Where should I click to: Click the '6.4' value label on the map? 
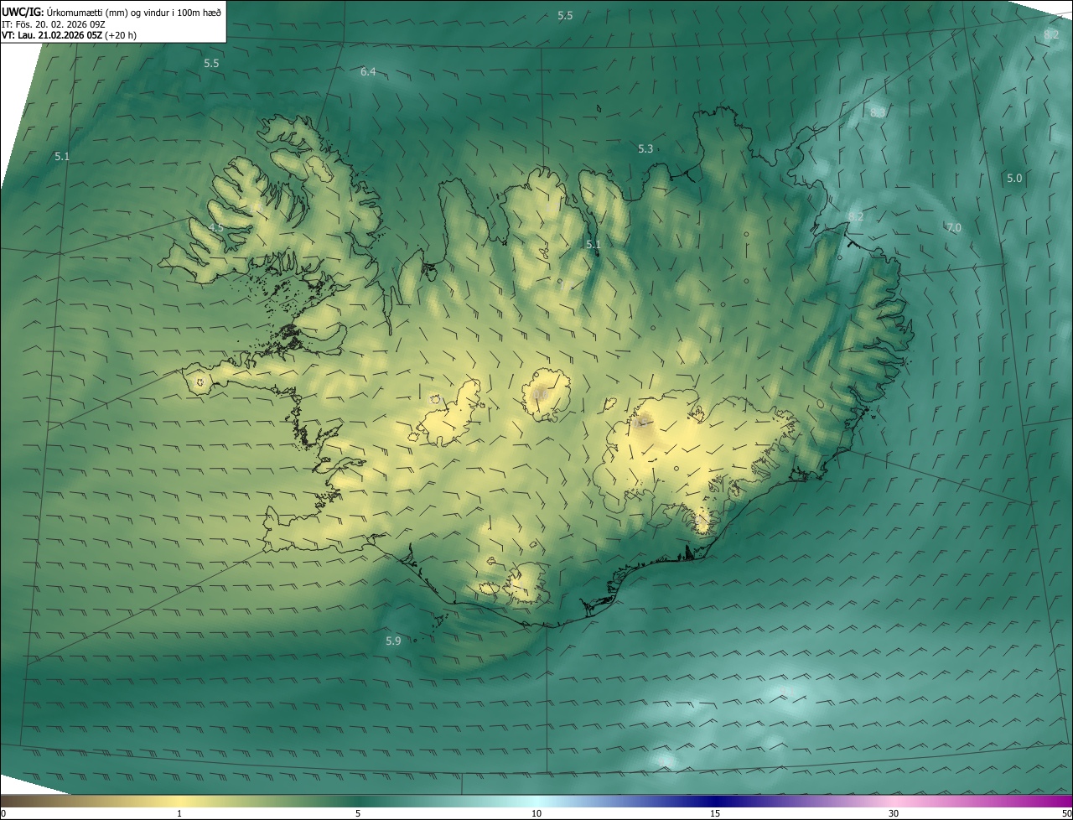368,72
